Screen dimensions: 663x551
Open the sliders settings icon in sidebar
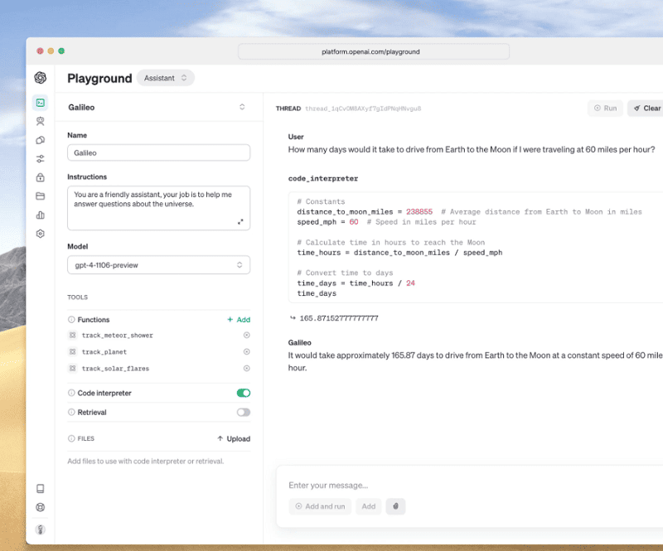pos(40,159)
